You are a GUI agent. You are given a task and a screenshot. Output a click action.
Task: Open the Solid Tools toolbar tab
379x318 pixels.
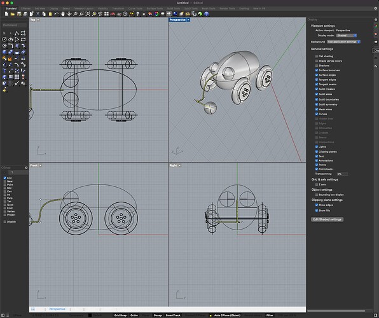[x=174, y=8]
